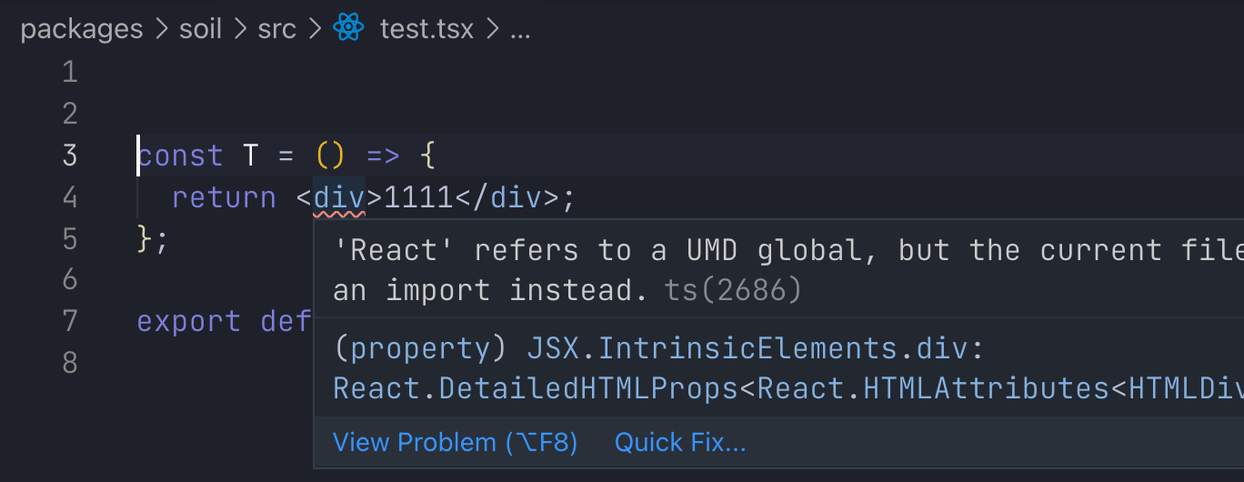Open the Quick Fix menu
1244x482 pixels.
tap(680, 443)
